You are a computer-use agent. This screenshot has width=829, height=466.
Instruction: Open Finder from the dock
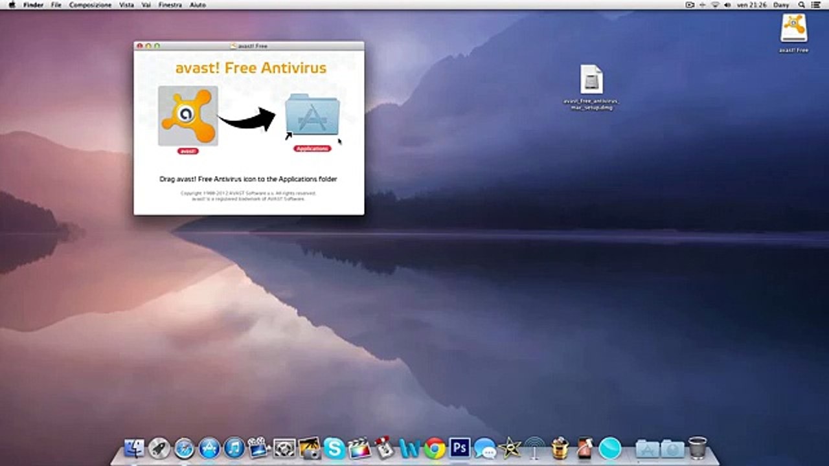click(x=134, y=448)
